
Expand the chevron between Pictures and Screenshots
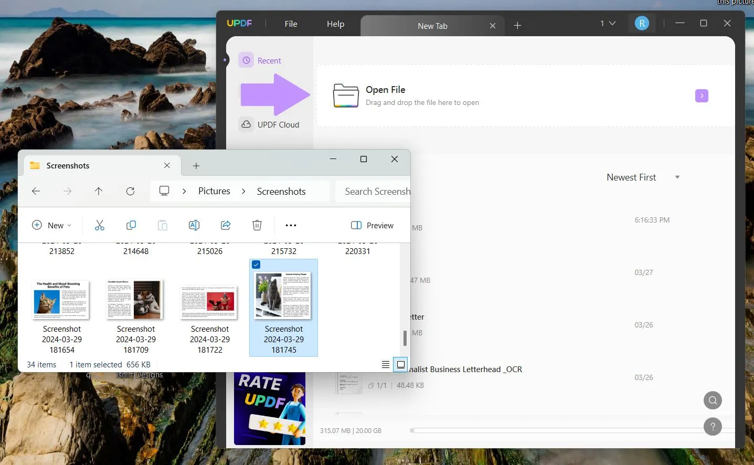point(243,191)
